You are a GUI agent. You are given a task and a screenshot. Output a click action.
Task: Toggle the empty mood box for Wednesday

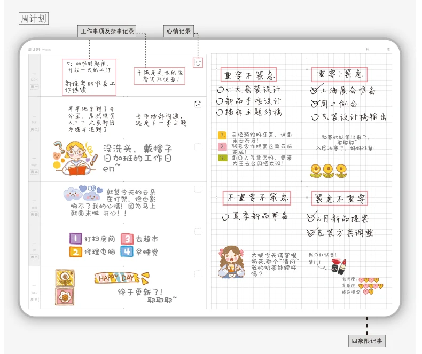point(198,147)
